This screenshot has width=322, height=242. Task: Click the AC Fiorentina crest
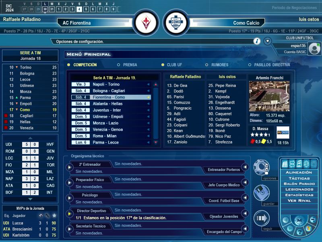tap(147, 23)
